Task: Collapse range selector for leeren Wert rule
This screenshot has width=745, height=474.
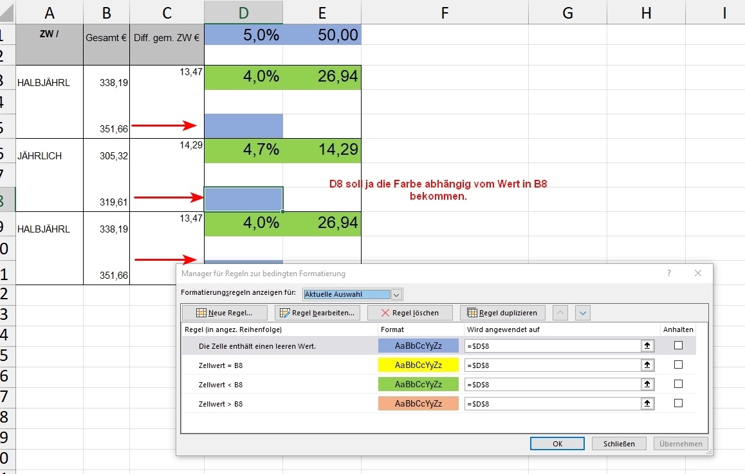Action: (647, 346)
